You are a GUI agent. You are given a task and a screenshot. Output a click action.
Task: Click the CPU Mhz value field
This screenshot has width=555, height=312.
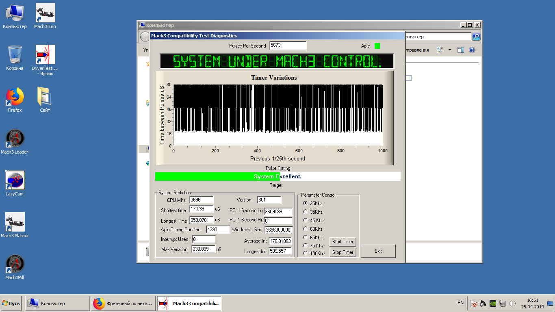[x=201, y=200]
